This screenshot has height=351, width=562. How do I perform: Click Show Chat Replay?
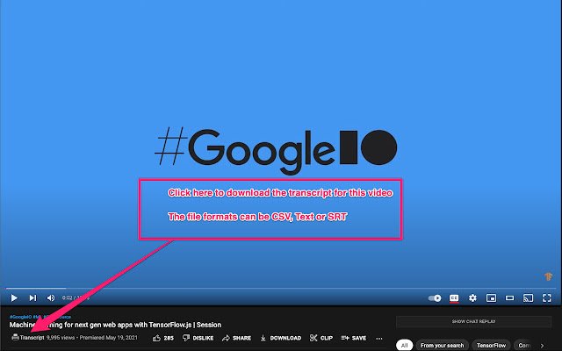pos(473,321)
